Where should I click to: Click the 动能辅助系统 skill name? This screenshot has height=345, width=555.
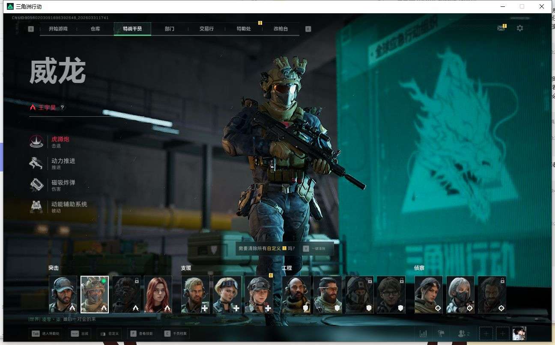pyautogui.click(x=69, y=204)
